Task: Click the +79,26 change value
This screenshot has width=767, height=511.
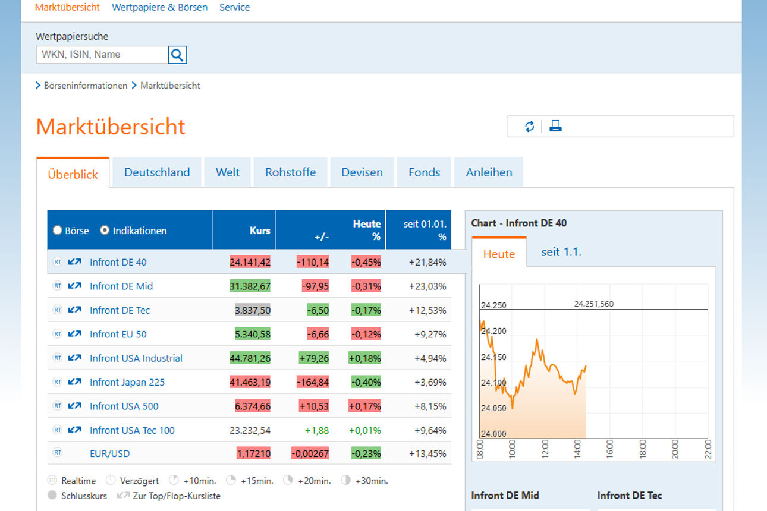Action: [315, 358]
